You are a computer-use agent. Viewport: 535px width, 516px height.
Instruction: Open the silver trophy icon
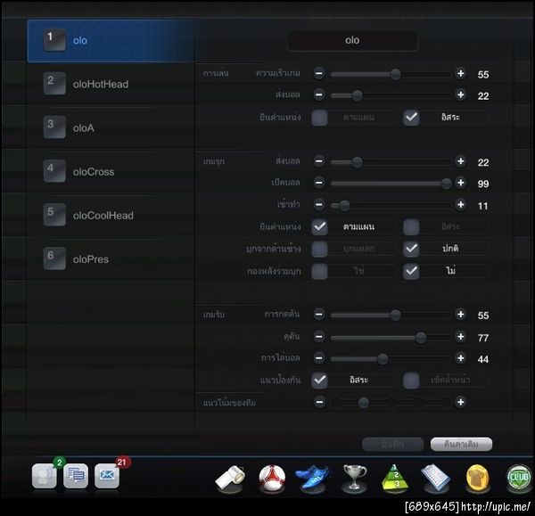(x=355, y=479)
